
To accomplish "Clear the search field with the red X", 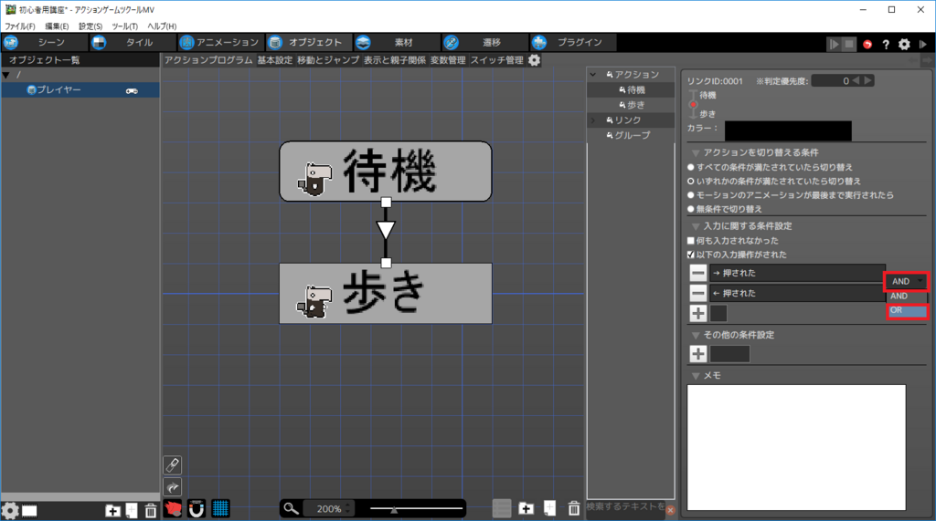I will (670, 510).
